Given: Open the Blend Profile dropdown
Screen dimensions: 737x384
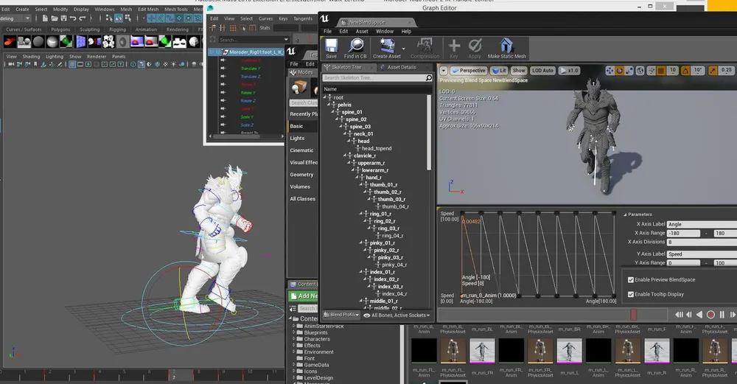Looking at the screenshot, I should pyautogui.click(x=342, y=315).
